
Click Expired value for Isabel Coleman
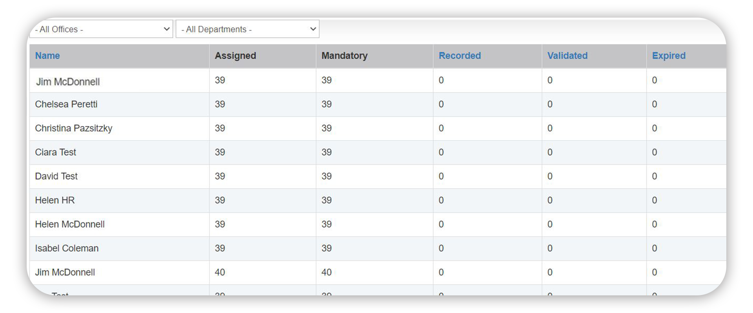[655, 248]
